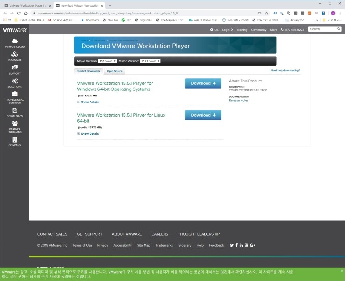Open Store in top navigation
The image size is (345, 281).
[x=274, y=30]
